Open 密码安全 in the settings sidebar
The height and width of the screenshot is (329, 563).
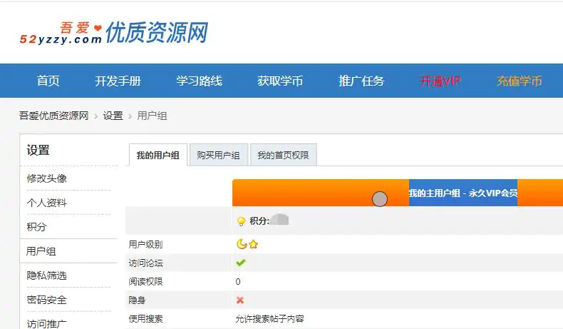pos(46,300)
